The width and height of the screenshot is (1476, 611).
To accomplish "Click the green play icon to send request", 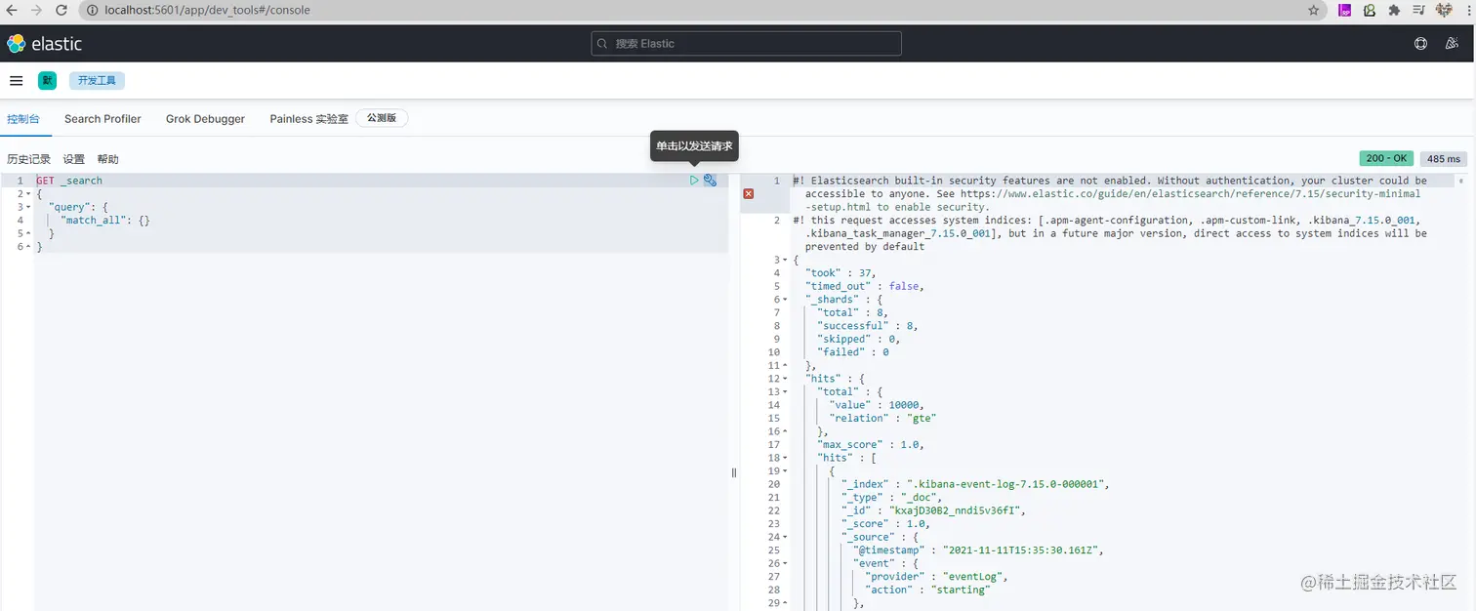I will (694, 181).
